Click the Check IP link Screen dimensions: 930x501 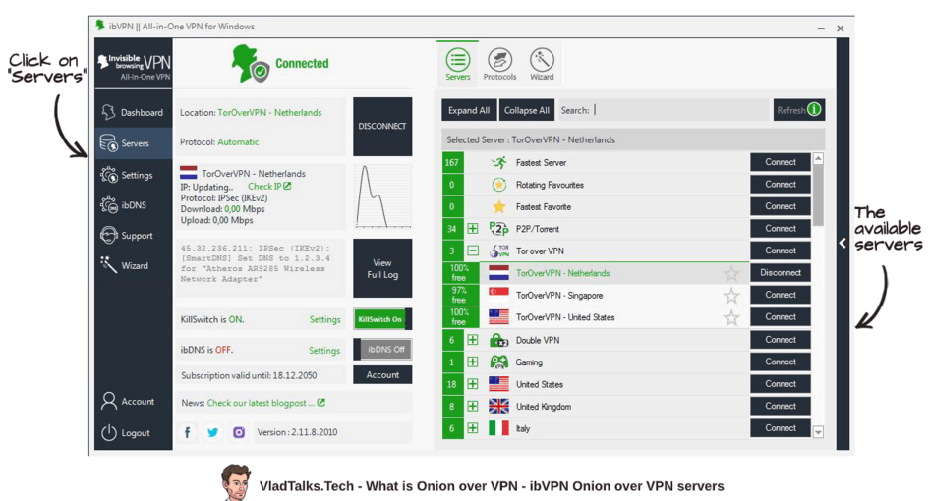[269, 187]
